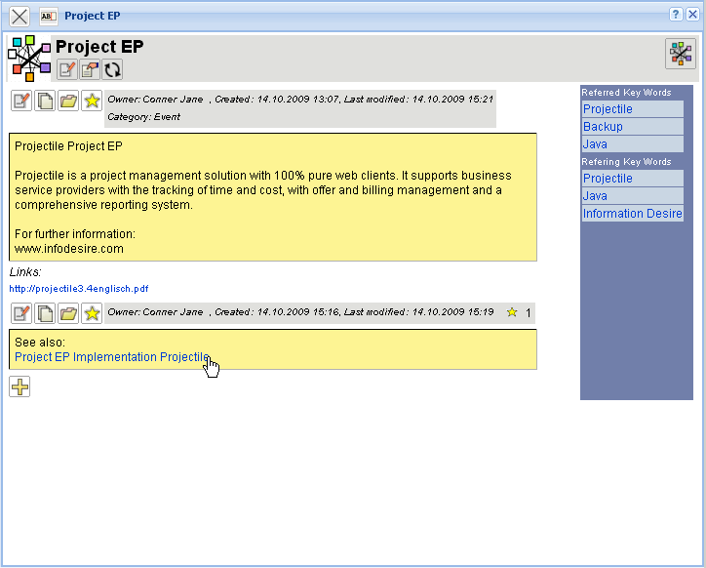Open the folder icon of the second note

pos(68,313)
